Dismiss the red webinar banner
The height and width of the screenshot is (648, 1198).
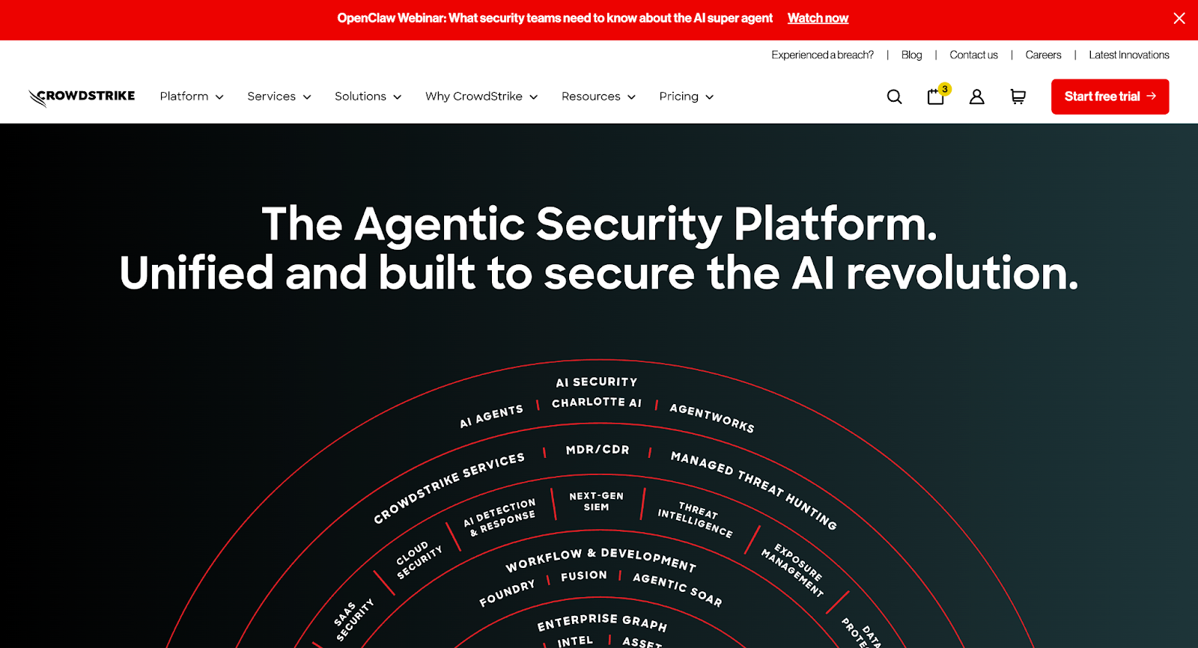point(1179,18)
